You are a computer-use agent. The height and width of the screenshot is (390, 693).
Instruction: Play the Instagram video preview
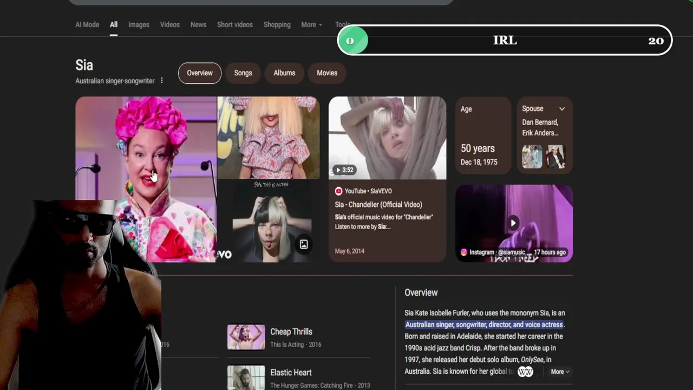pyautogui.click(x=513, y=223)
